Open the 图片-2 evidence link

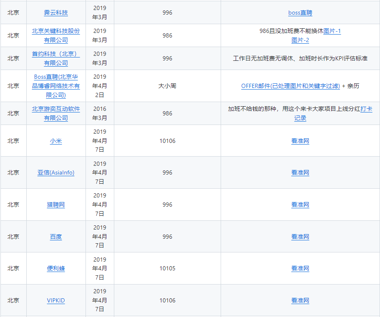[300, 40]
